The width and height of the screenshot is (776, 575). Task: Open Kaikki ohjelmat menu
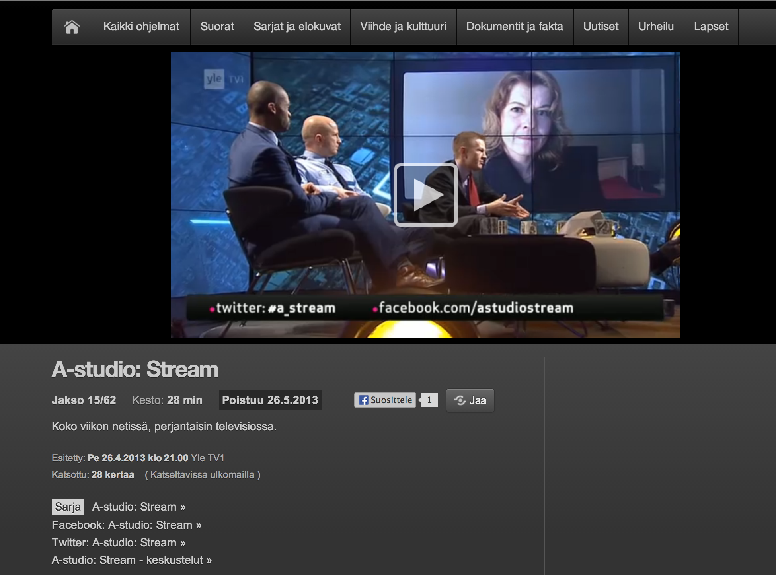point(141,27)
